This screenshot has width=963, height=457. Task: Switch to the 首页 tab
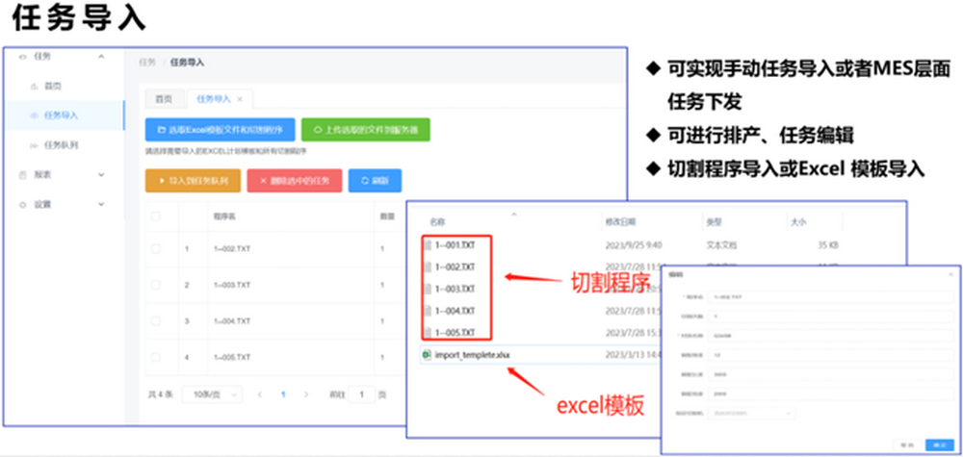pyautogui.click(x=164, y=99)
